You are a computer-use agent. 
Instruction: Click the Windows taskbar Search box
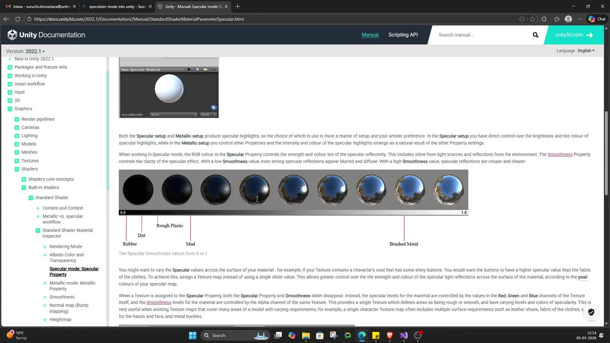tap(235, 335)
